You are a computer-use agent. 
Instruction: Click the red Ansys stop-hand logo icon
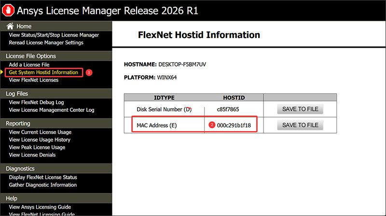8,10
